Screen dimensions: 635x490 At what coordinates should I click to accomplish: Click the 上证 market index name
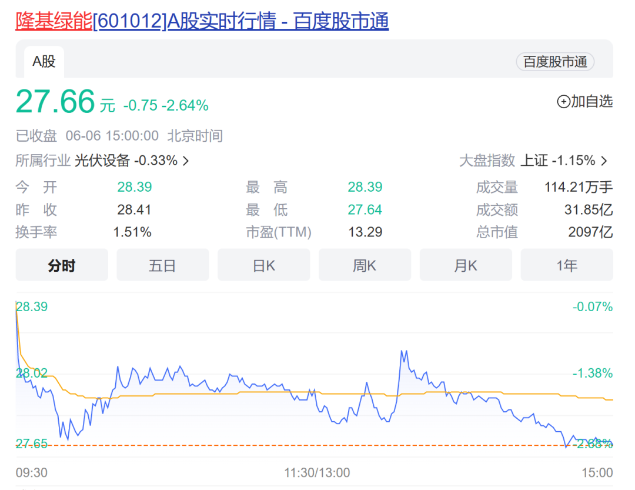click(x=534, y=161)
